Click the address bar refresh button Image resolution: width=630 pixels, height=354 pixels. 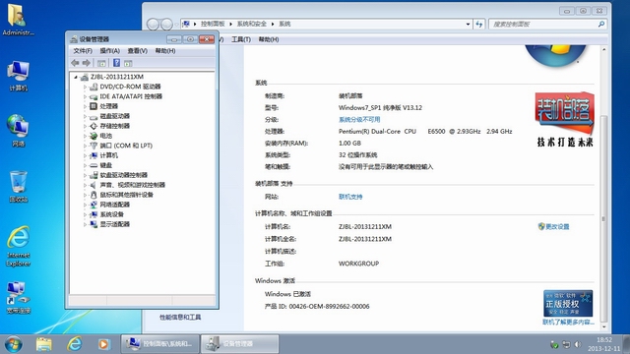coord(479,24)
